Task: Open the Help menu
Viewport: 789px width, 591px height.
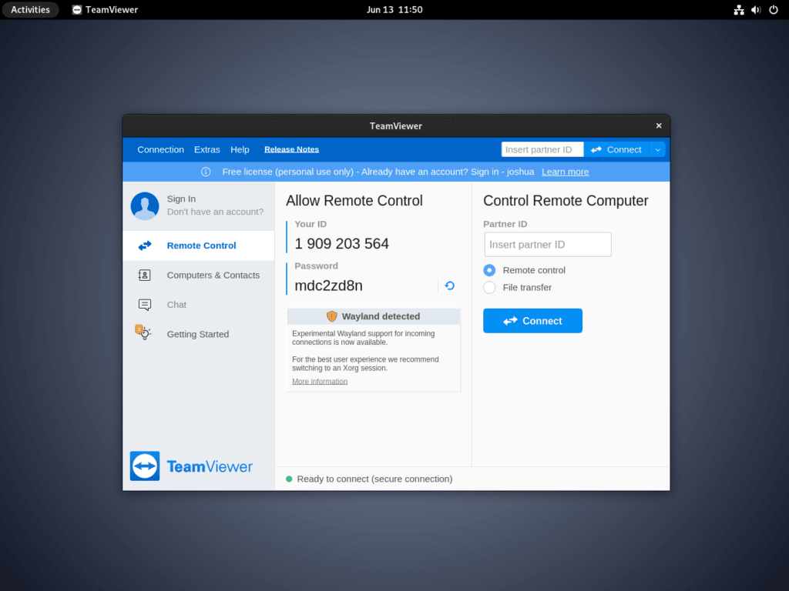Action: (x=240, y=149)
